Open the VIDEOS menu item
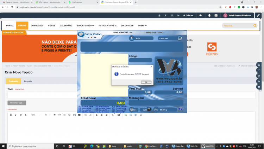 coord(51,25)
